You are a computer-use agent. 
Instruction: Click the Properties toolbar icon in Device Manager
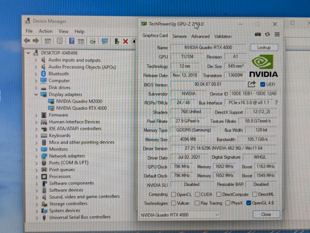60,41
